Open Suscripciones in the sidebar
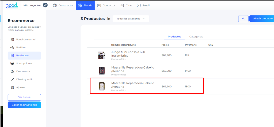The image size is (274, 127). click(24, 63)
